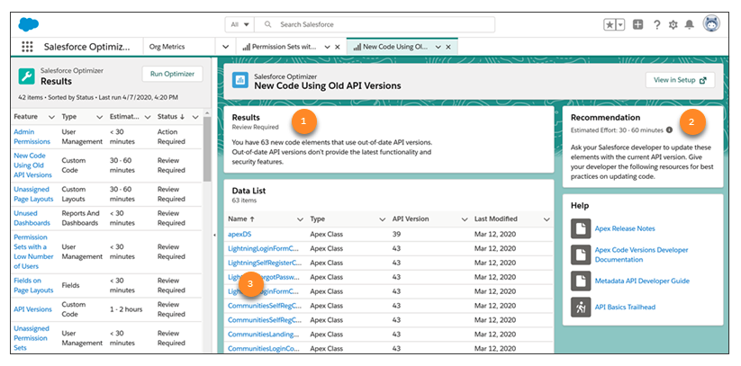Click the Apex Code Versions document icon
741x366 pixels.
[581, 254]
